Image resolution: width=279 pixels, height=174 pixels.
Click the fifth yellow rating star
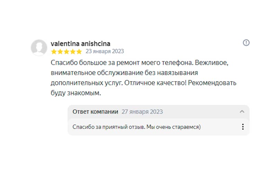click(79, 52)
